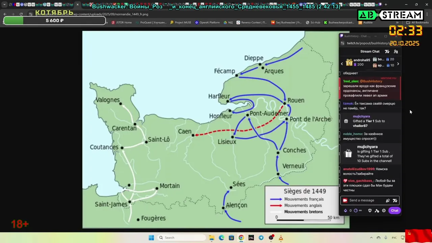Open noble_homo username in chat

pos(353,134)
